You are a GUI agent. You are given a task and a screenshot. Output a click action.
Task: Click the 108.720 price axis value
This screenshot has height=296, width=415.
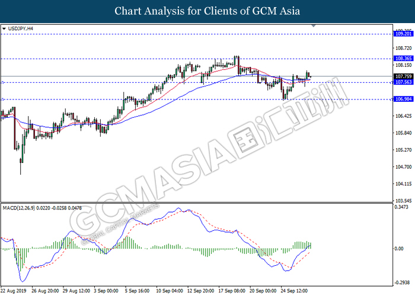(404, 48)
